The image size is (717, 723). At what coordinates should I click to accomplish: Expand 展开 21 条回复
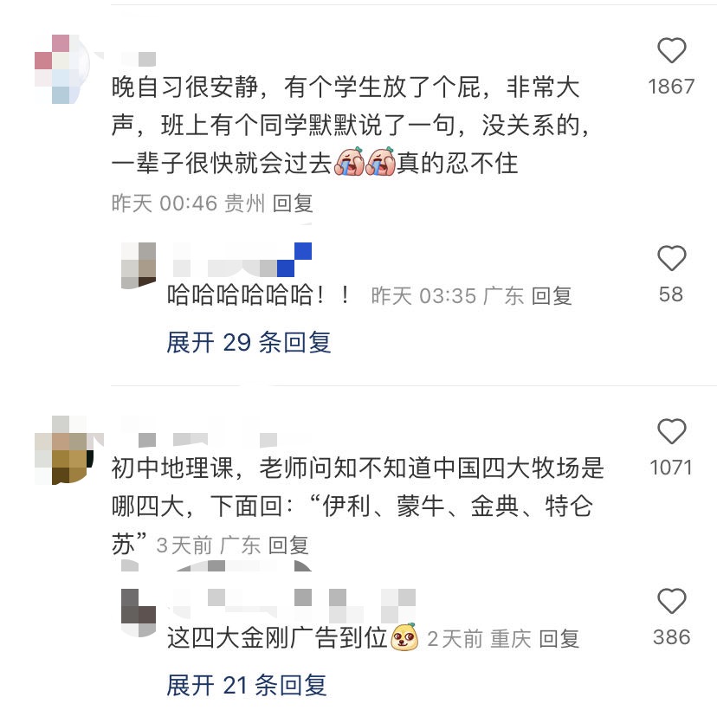(x=247, y=685)
